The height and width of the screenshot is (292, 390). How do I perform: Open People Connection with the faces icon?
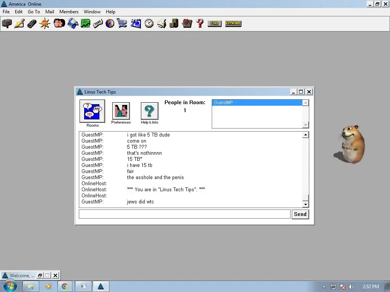click(x=59, y=24)
